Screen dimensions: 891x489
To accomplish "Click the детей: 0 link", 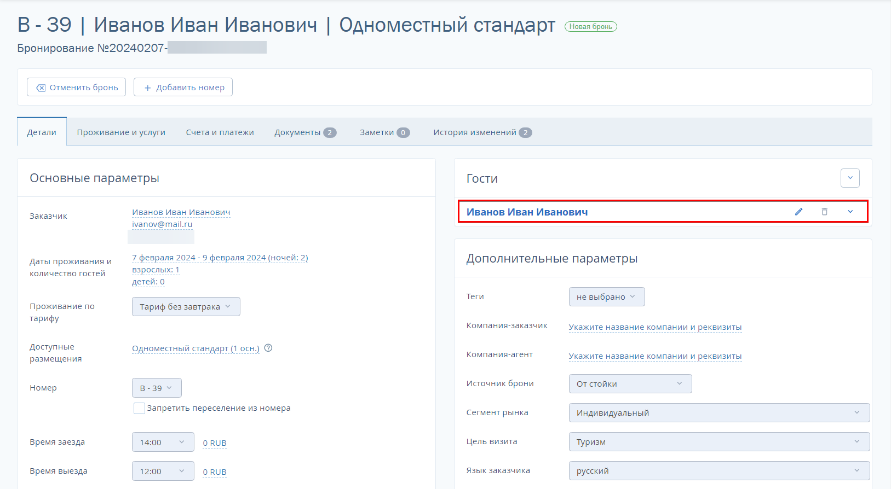I will tap(148, 282).
